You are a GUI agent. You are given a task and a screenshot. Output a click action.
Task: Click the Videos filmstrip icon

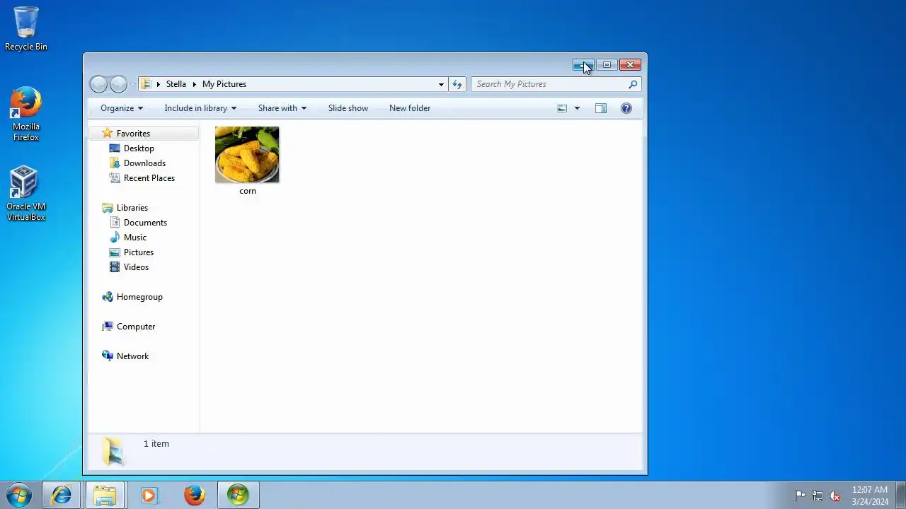[x=115, y=267]
